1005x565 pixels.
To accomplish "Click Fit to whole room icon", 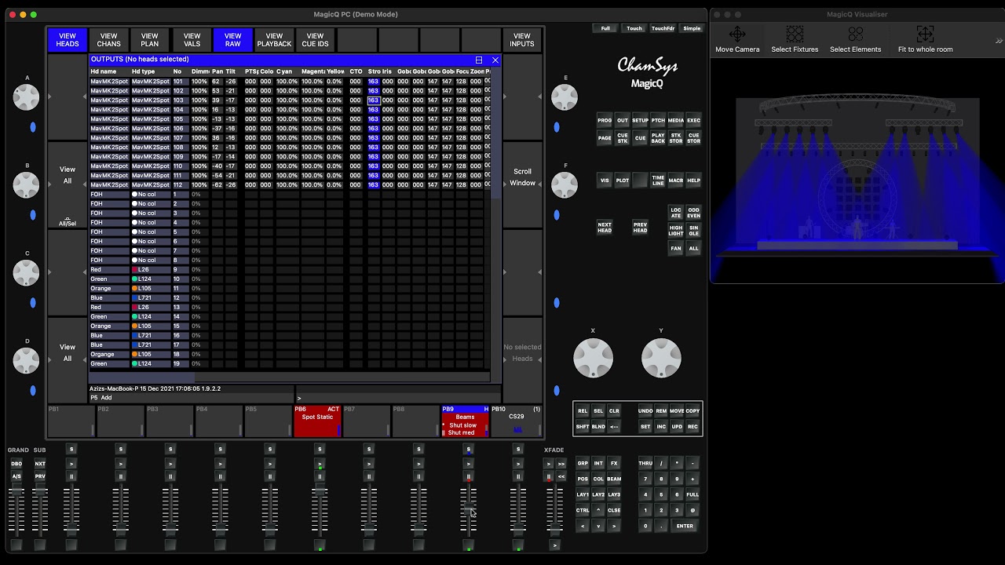I will pos(925,39).
